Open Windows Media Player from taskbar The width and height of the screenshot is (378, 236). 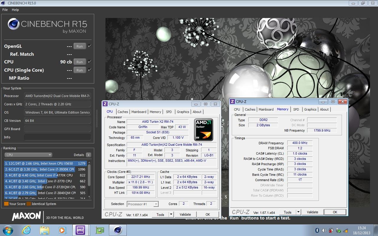[x=62, y=230]
